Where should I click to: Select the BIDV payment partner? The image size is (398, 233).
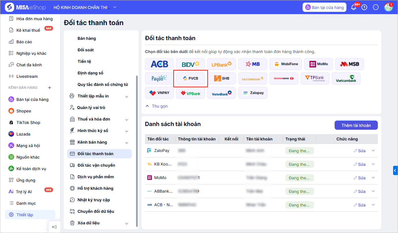tap(190, 64)
